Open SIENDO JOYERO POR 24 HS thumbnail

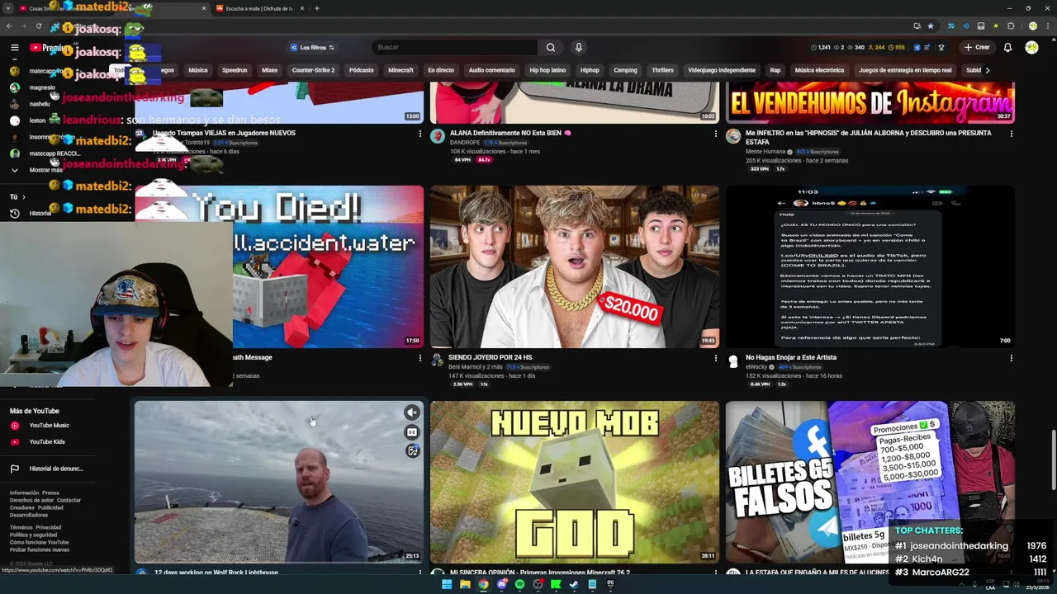[574, 266]
